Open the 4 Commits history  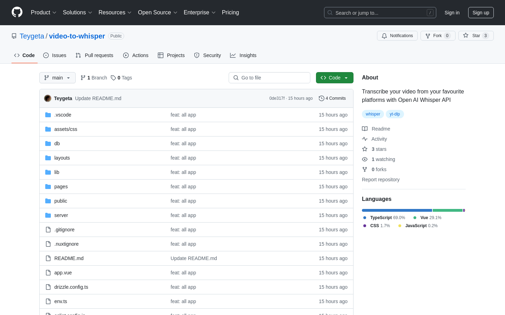pyautogui.click(x=332, y=98)
